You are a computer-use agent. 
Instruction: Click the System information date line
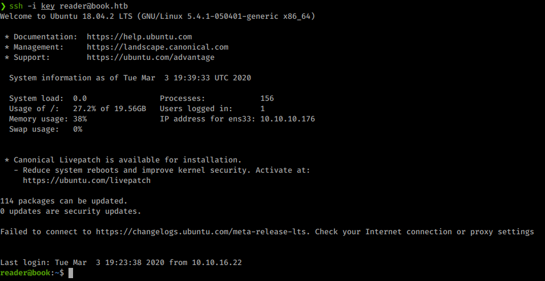pyautogui.click(x=130, y=78)
